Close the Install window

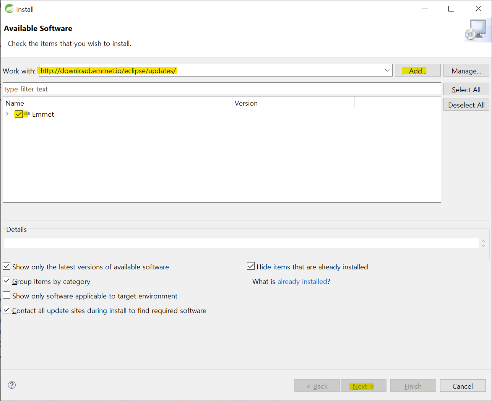pos(478,9)
